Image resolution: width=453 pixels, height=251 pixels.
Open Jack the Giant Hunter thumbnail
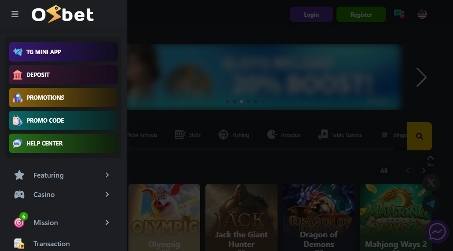[x=241, y=217]
